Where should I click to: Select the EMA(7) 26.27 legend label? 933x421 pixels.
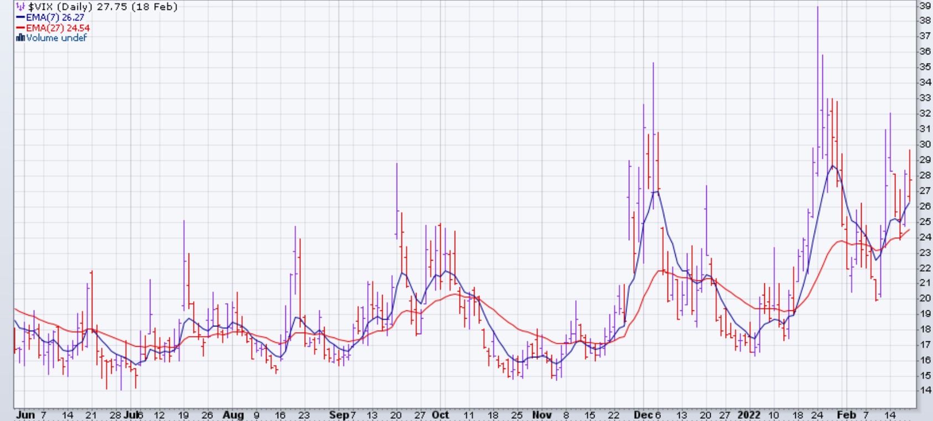pyautogui.click(x=55, y=18)
